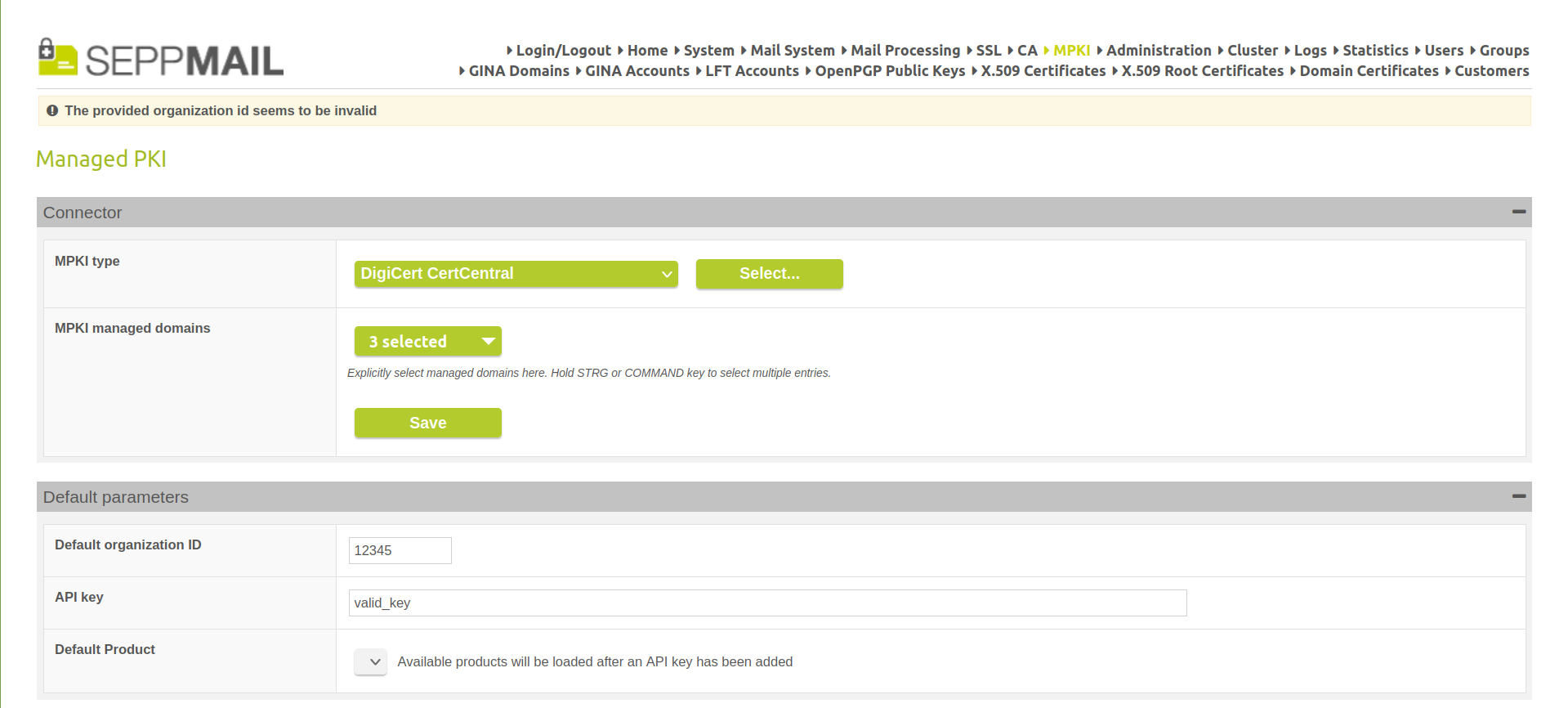Click the Managed PKI heading
The height and width of the screenshot is (708, 1568).
(101, 159)
